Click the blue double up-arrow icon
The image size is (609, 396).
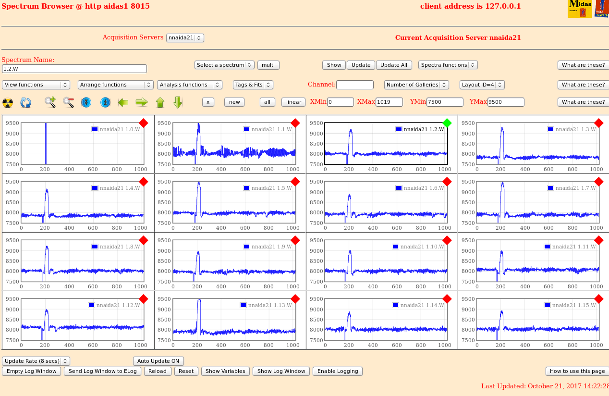[x=105, y=102]
